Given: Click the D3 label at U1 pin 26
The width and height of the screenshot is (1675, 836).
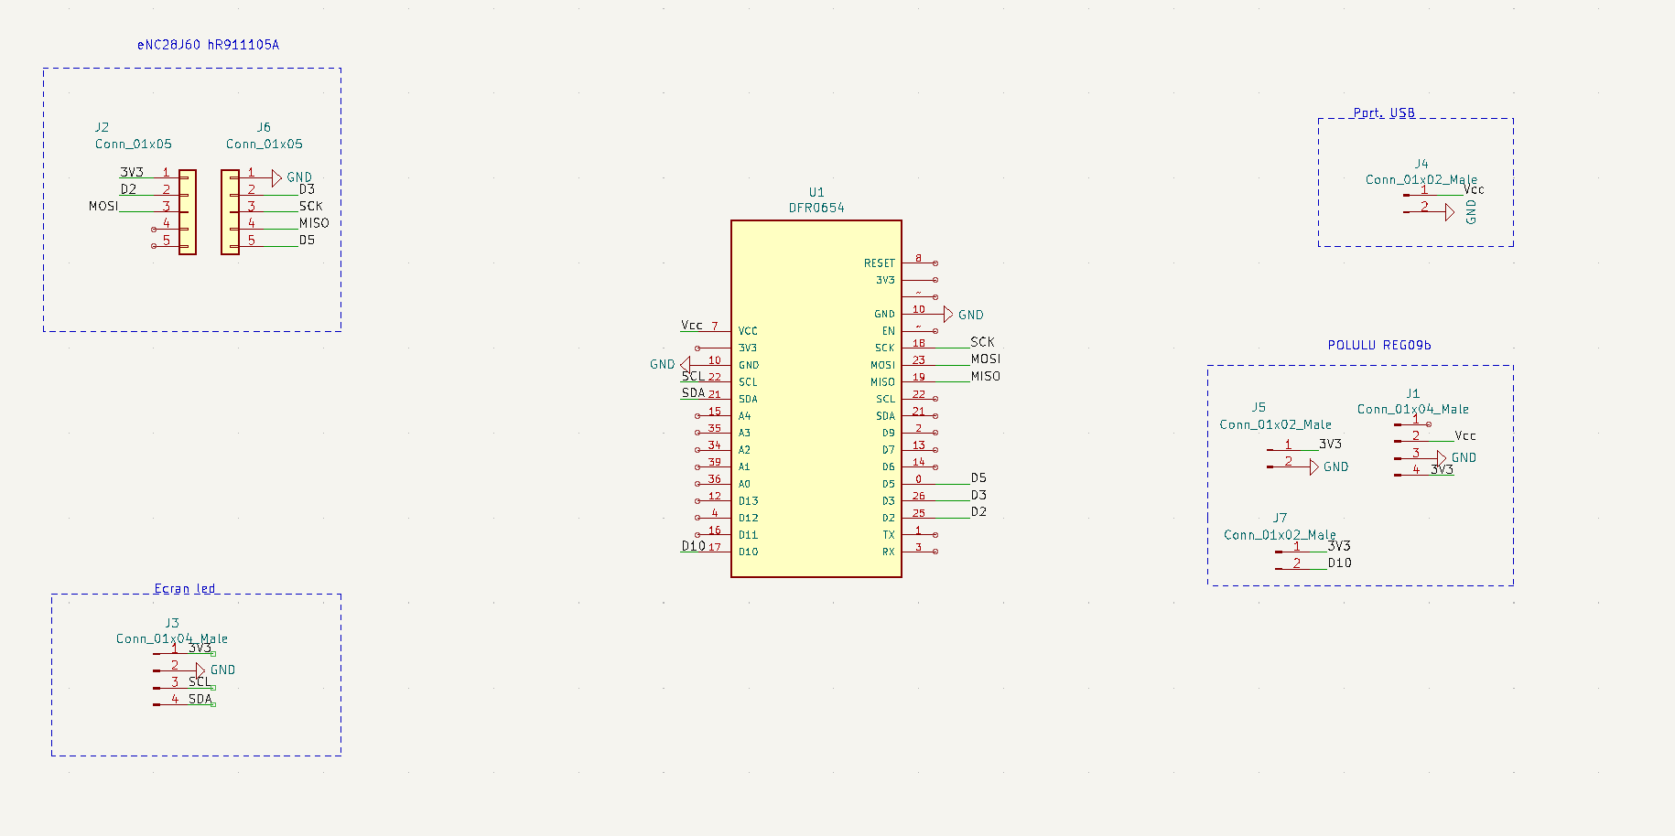Looking at the screenshot, I should pos(978,495).
